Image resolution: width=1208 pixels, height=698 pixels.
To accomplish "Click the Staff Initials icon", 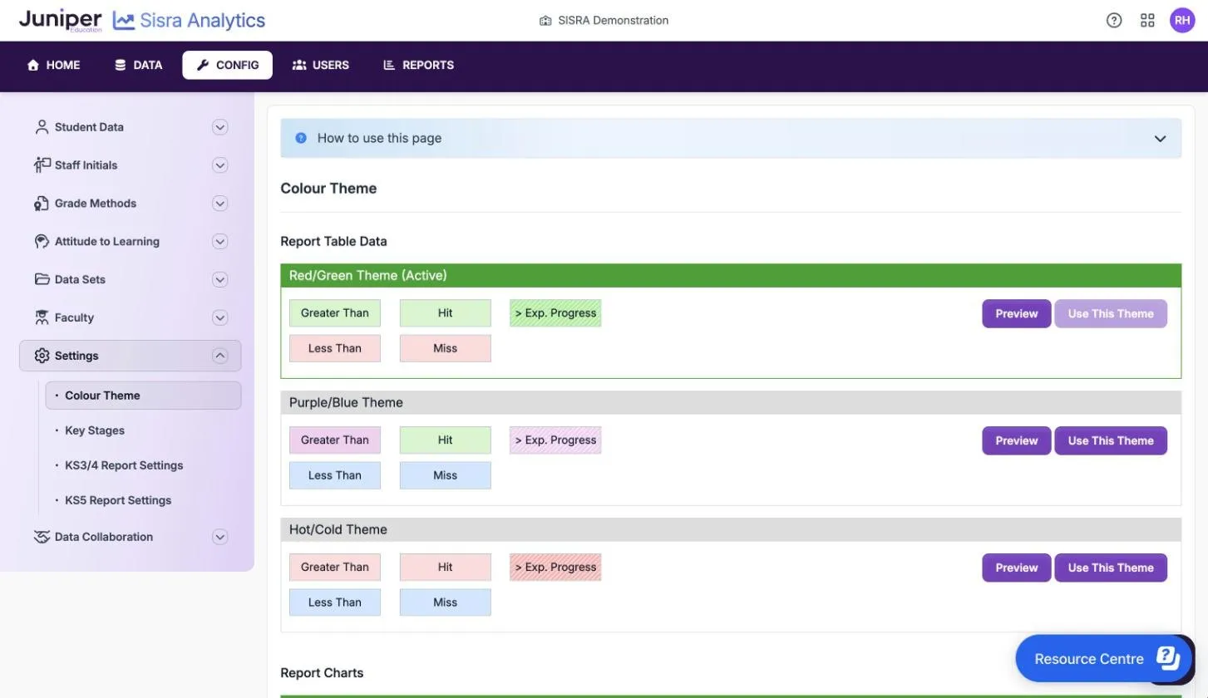I will pyautogui.click(x=42, y=165).
